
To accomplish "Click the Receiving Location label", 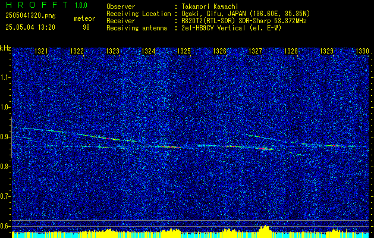I will (x=139, y=14).
